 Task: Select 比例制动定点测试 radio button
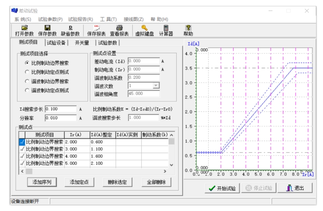click(27, 72)
